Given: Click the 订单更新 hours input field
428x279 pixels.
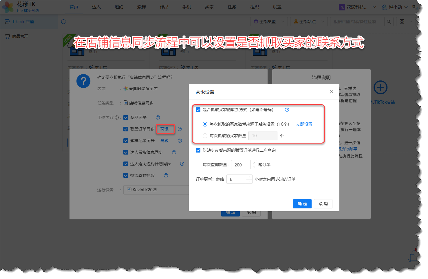Looking at the screenshot, I should click(236, 179).
